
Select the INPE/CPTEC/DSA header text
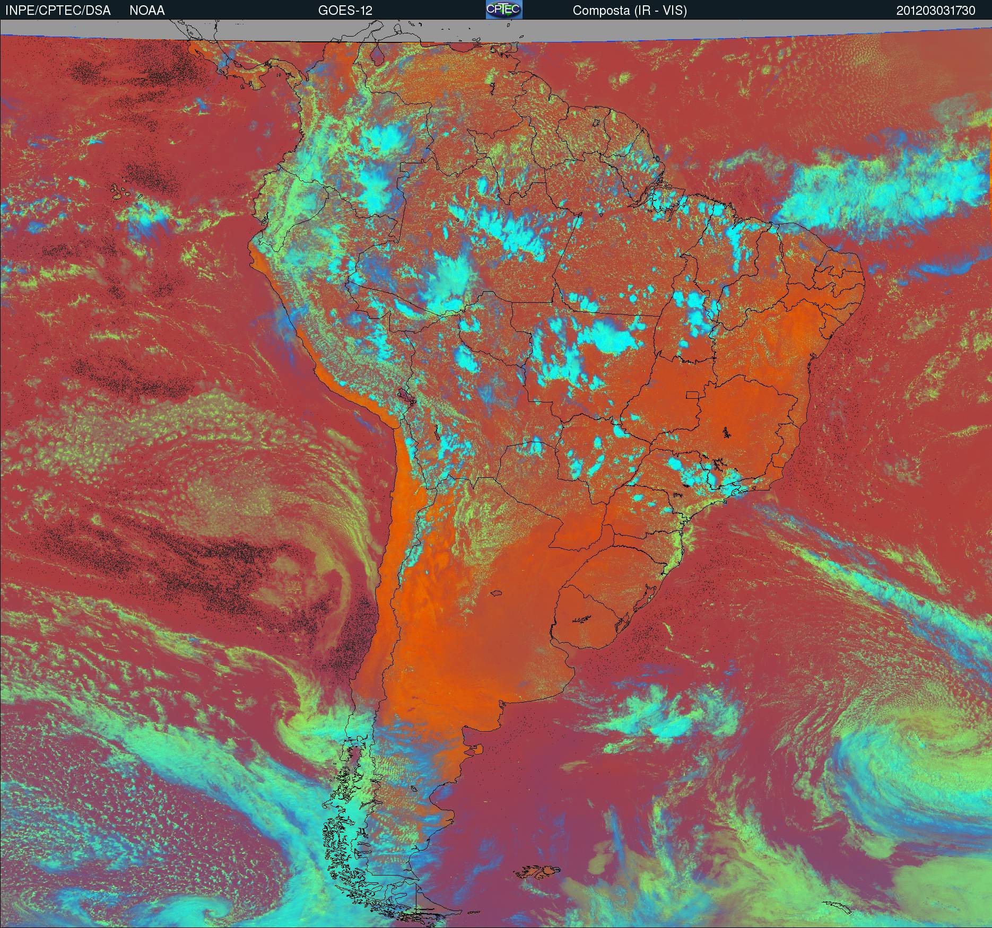click(58, 11)
